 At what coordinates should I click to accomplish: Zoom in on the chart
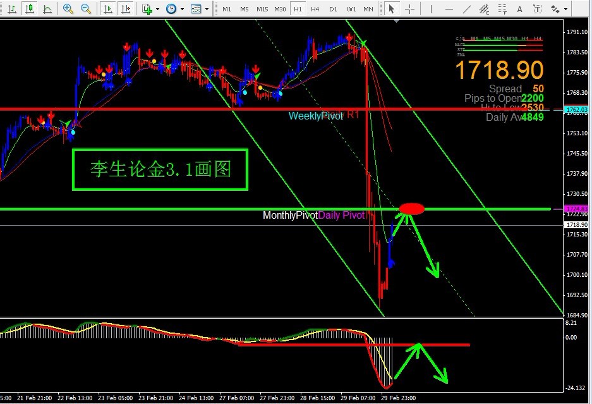pos(68,9)
